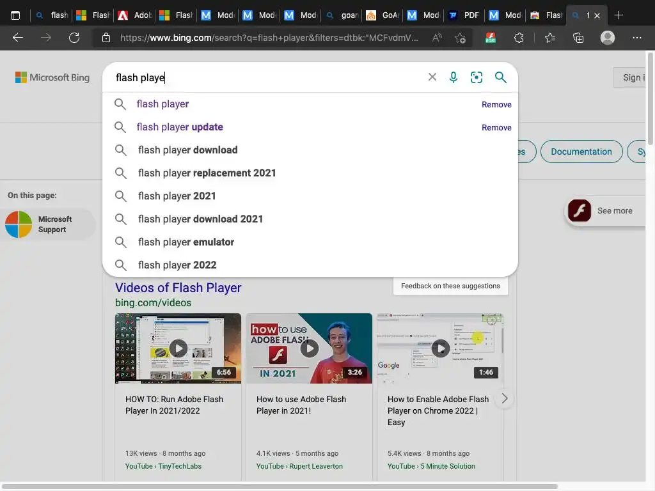Open the Settings and more menu
This screenshot has height=491, width=655.
coord(636,38)
